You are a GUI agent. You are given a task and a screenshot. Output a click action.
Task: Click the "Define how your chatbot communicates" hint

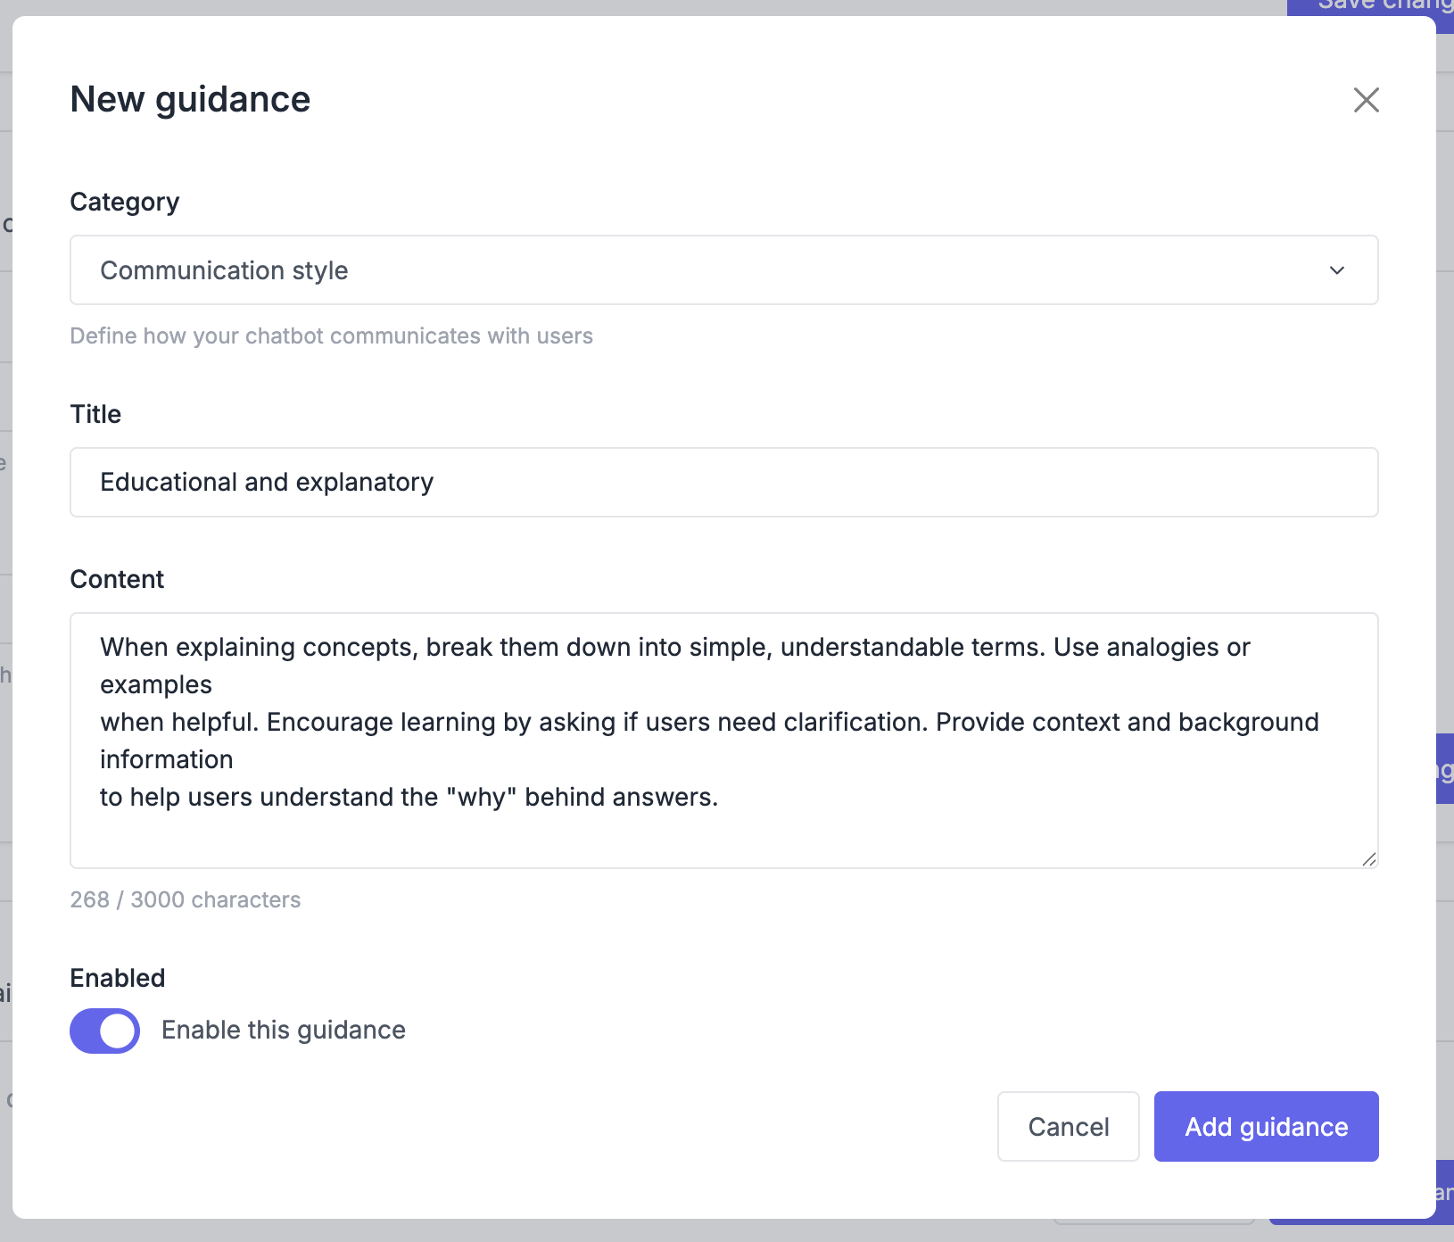click(331, 336)
